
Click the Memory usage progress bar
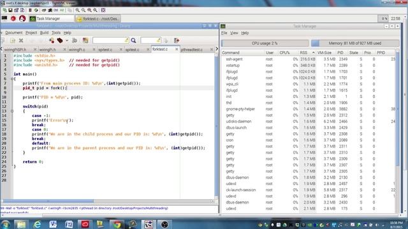[x=355, y=43]
